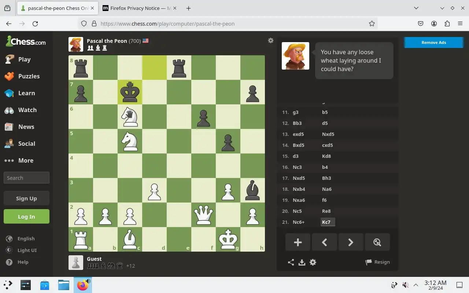Click the black bishop on h3
The width and height of the screenshot is (469, 293).
252,190
